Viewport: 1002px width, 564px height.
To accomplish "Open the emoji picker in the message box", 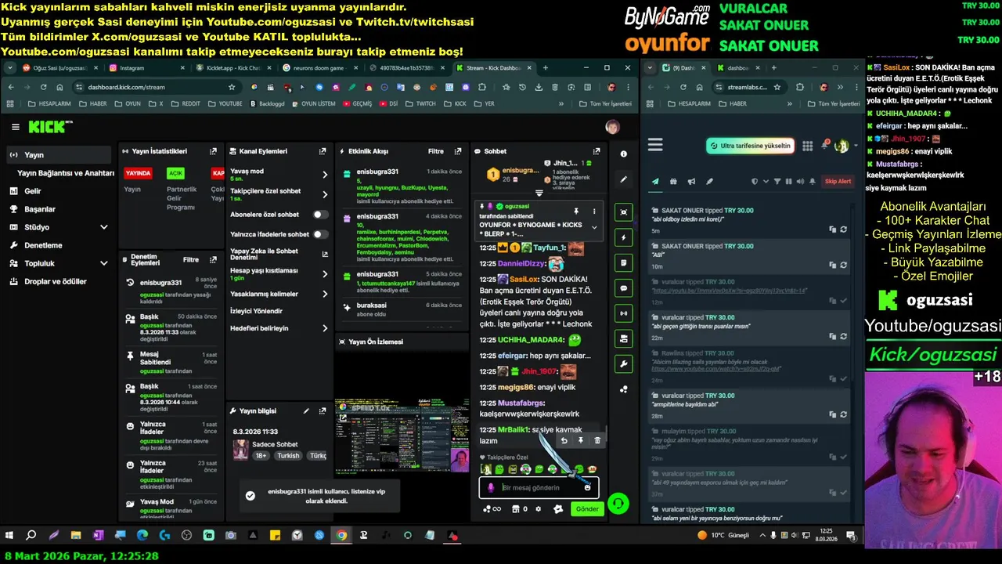I will coord(587,487).
